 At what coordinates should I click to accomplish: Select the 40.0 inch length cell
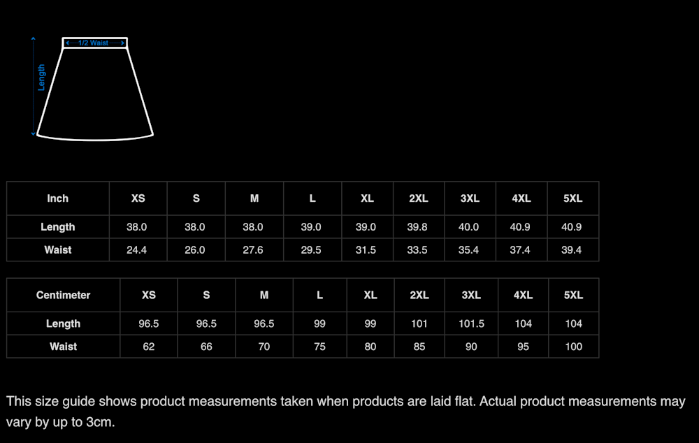pyautogui.click(x=469, y=227)
